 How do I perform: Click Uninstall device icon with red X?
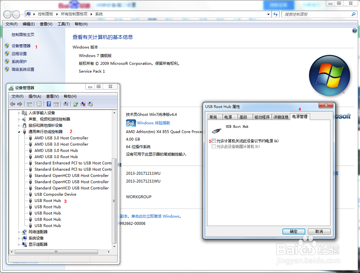click(x=83, y=104)
